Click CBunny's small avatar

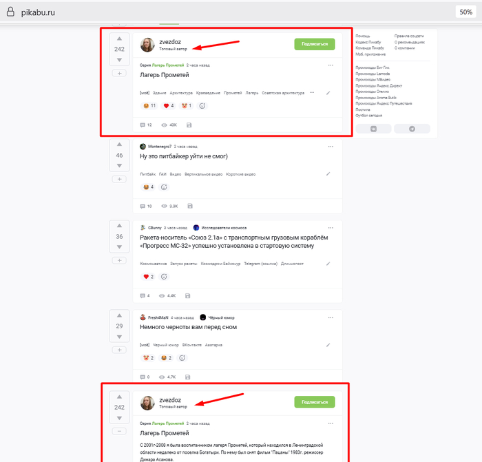pyautogui.click(x=143, y=228)
